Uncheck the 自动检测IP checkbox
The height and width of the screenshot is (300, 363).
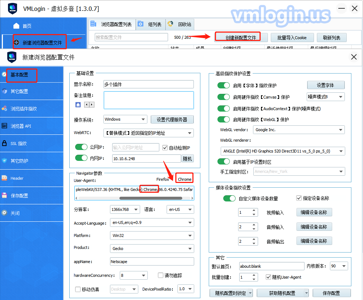(165, 148)
